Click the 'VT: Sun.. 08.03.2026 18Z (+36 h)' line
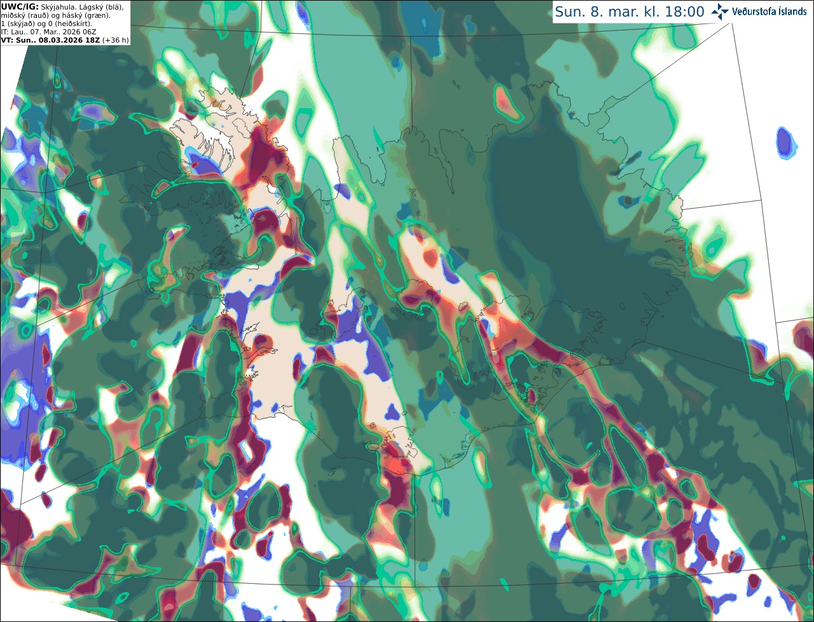The image size is (814, 622). (65, 40)
